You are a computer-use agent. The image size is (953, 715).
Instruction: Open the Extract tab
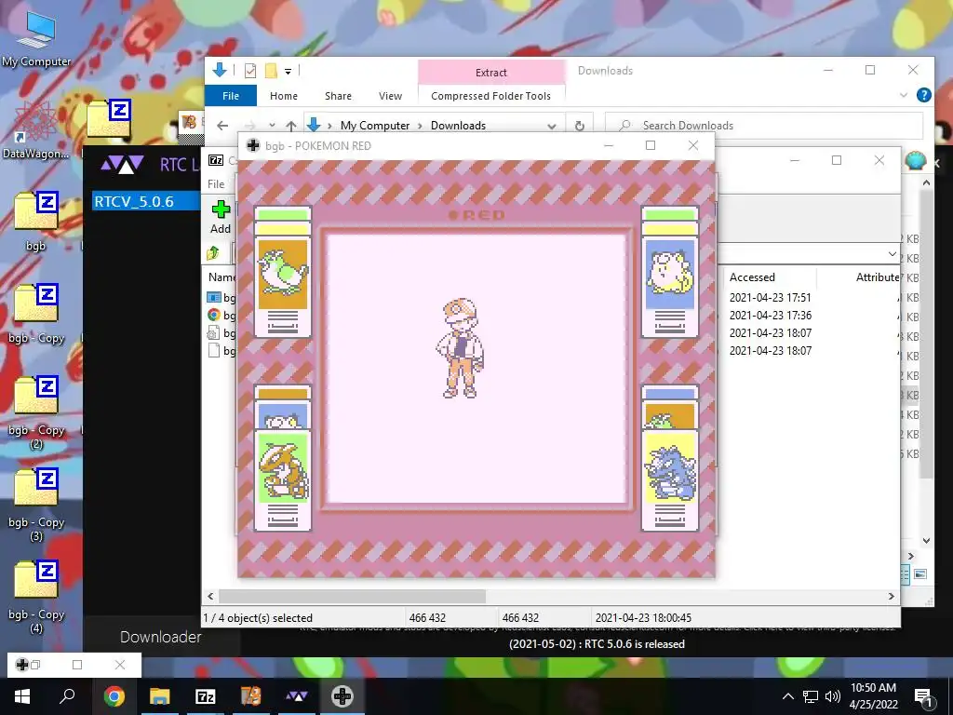pyautogui.click(x=491, y=73)
